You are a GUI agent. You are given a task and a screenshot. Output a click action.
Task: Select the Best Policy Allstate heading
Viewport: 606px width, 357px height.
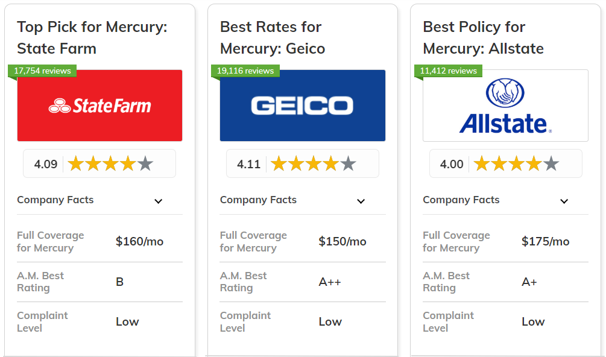[482, 37]
